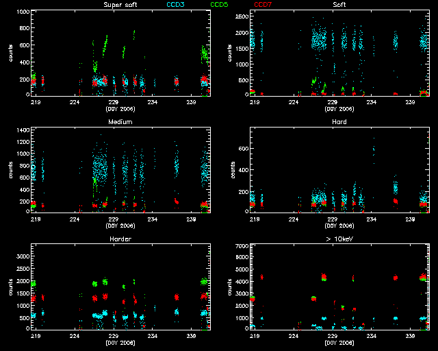Select the cyan CCD3 legend label
438x351 pixels.
(175, 5)
